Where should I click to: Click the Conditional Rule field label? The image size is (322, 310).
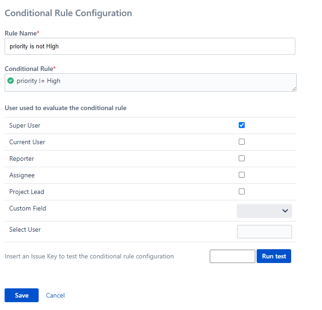point(29,69)
